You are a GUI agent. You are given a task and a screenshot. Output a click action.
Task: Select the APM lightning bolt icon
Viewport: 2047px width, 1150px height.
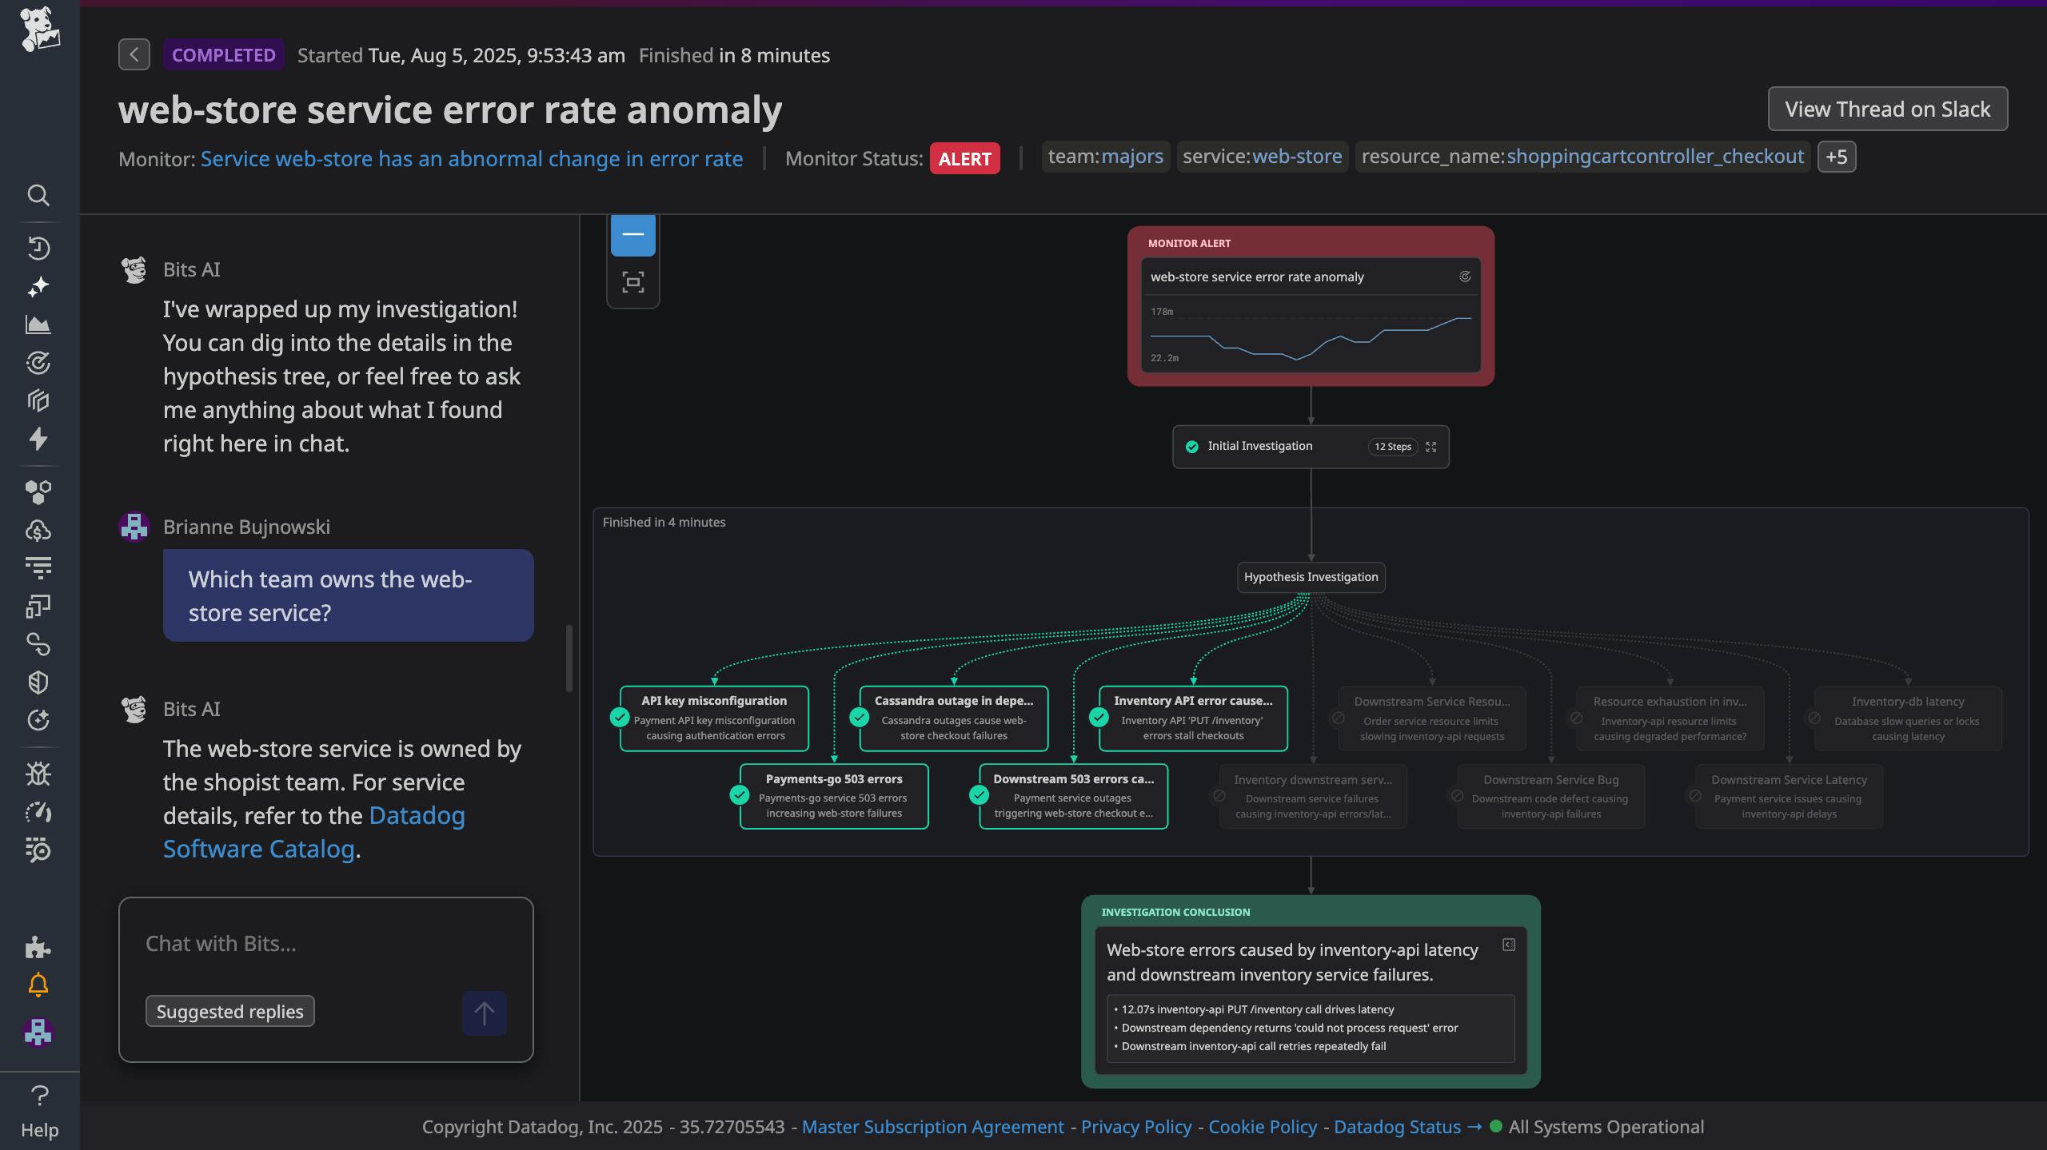(38, 440)
